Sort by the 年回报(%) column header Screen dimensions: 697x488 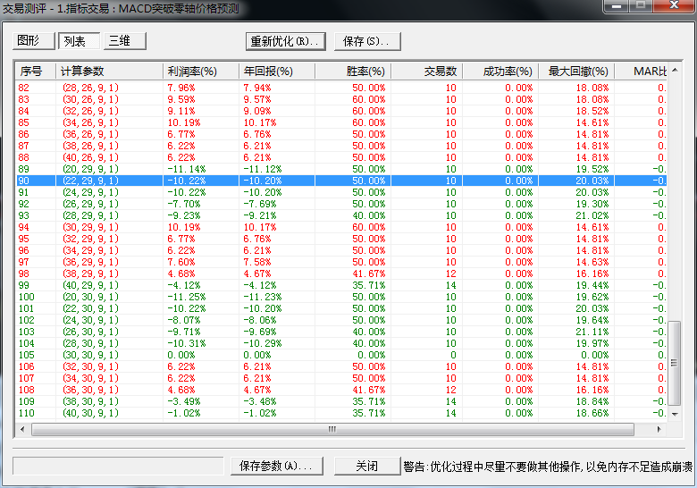click(x=277, y=72)
